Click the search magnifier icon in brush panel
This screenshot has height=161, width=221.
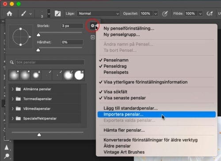(x=12, y=62)
